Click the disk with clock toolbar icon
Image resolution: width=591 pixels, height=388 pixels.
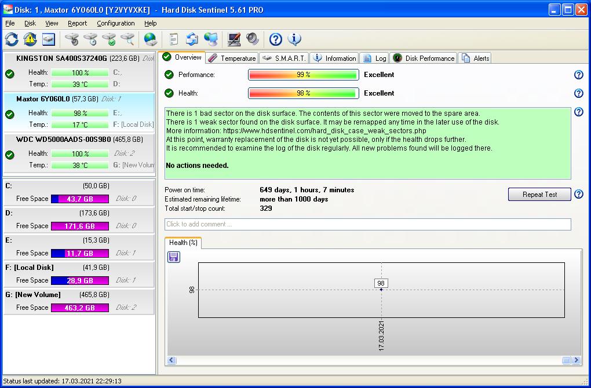point(91,39)
